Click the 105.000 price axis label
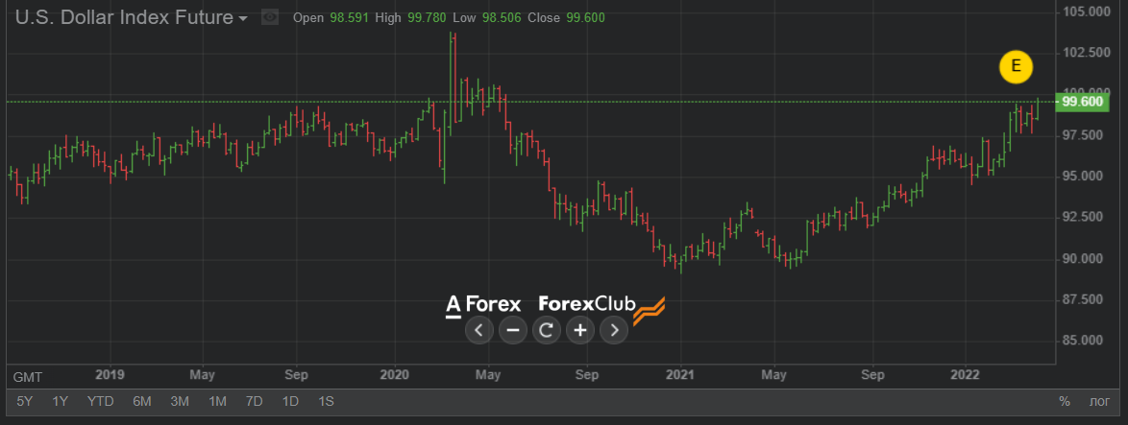The height and width of the screenshot is (425, 1128). point(1087,12)
